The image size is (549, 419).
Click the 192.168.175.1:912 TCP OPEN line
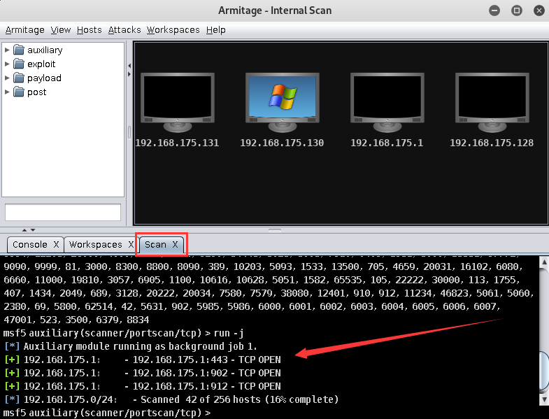point(143,386)
